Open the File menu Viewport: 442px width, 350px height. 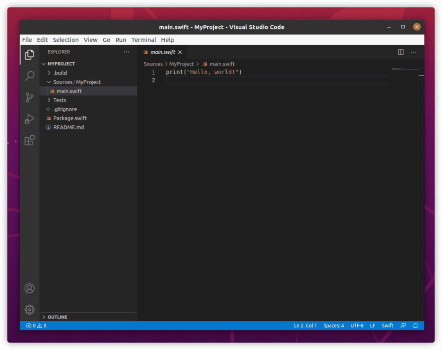[x=27, y=40]
